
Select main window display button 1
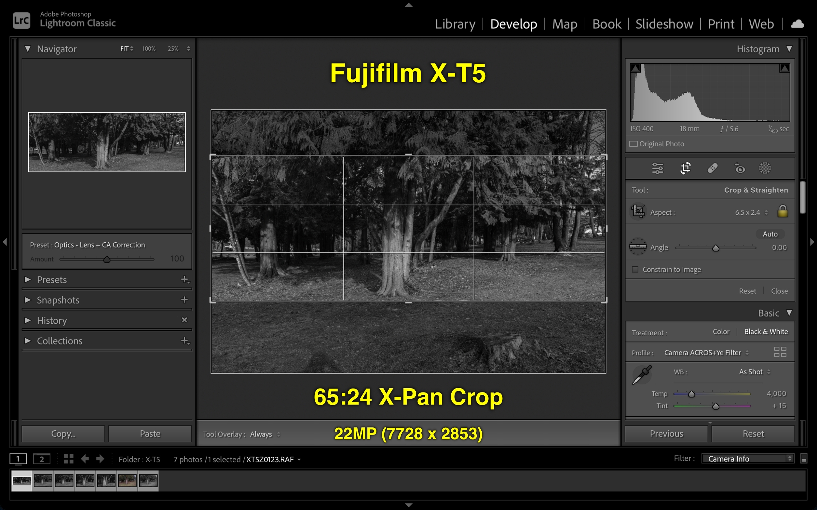[x=18, y=459]
